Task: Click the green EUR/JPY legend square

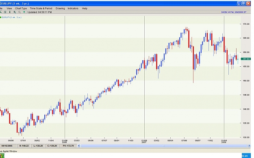Action: point(1,17)
